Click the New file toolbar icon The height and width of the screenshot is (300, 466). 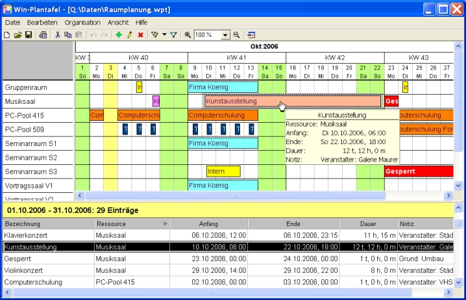tap(6, 34)
